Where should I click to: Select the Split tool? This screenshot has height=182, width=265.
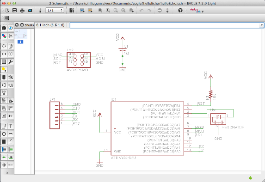pos(4,116)
